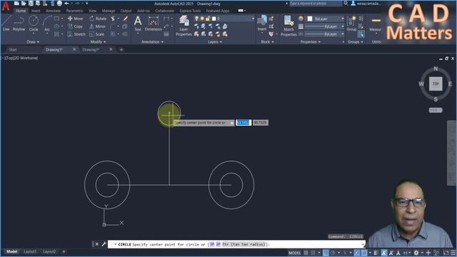This screenshot has height=257, width=457.
Task: Click the layer color swatch
Action: pyautogui.click(x=214, y=19)
